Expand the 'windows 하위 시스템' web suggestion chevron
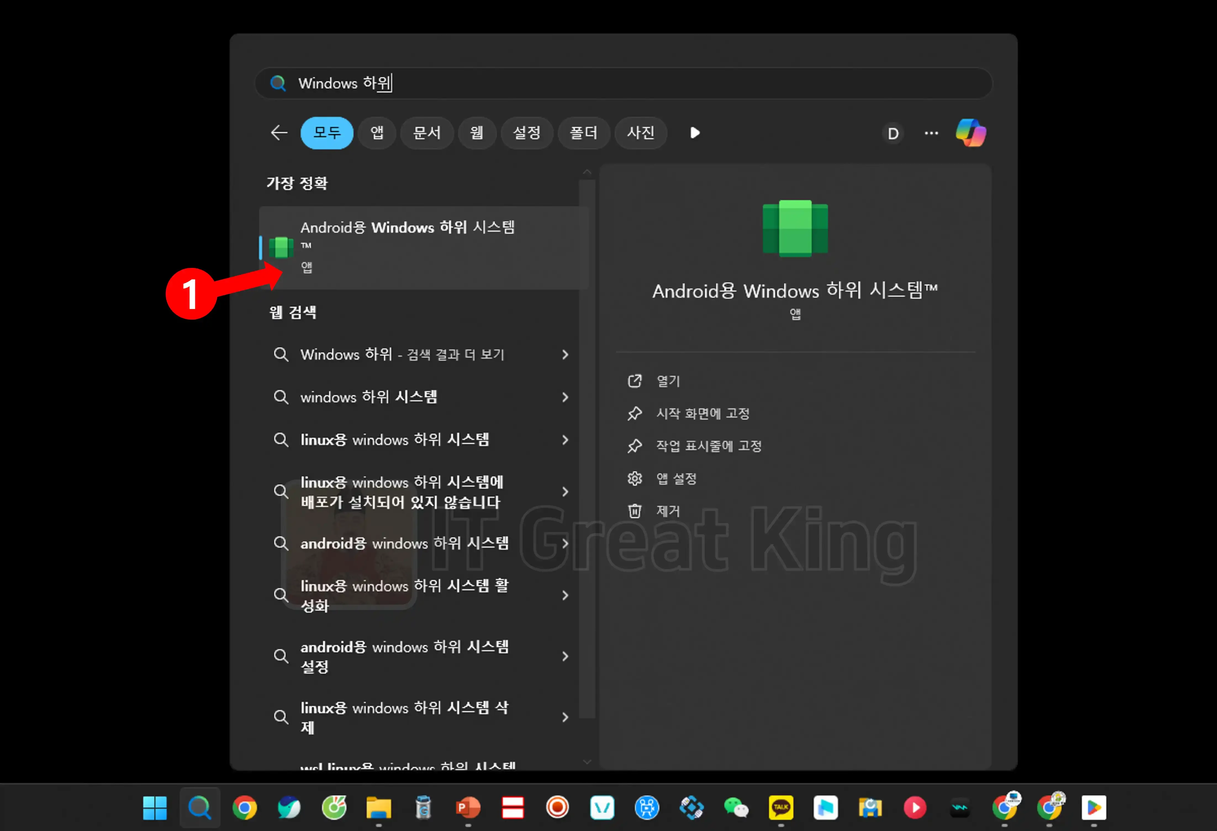The image size is (1217, 831). [x=565, y=397]
